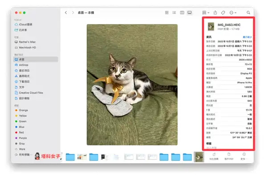Click the Share toolbar icon

pos(215,12)
